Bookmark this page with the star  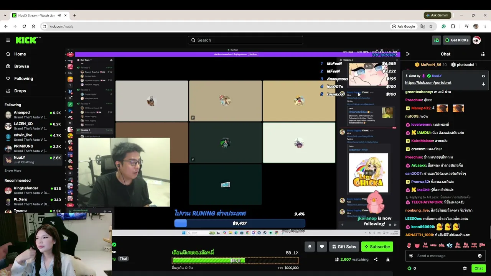point(431,26)
